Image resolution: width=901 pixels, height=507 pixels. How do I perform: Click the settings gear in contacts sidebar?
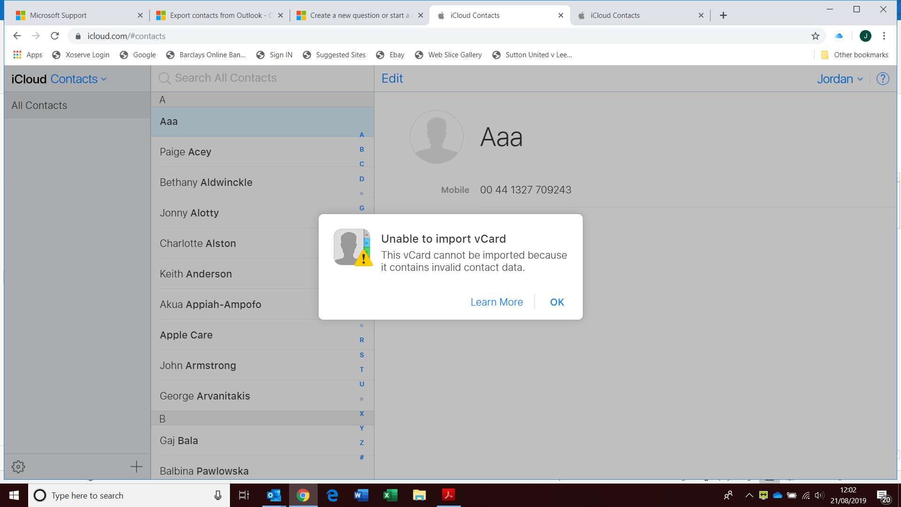(18, 467)
